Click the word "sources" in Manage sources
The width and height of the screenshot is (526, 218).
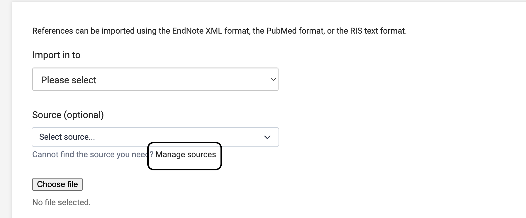[201, 155]
